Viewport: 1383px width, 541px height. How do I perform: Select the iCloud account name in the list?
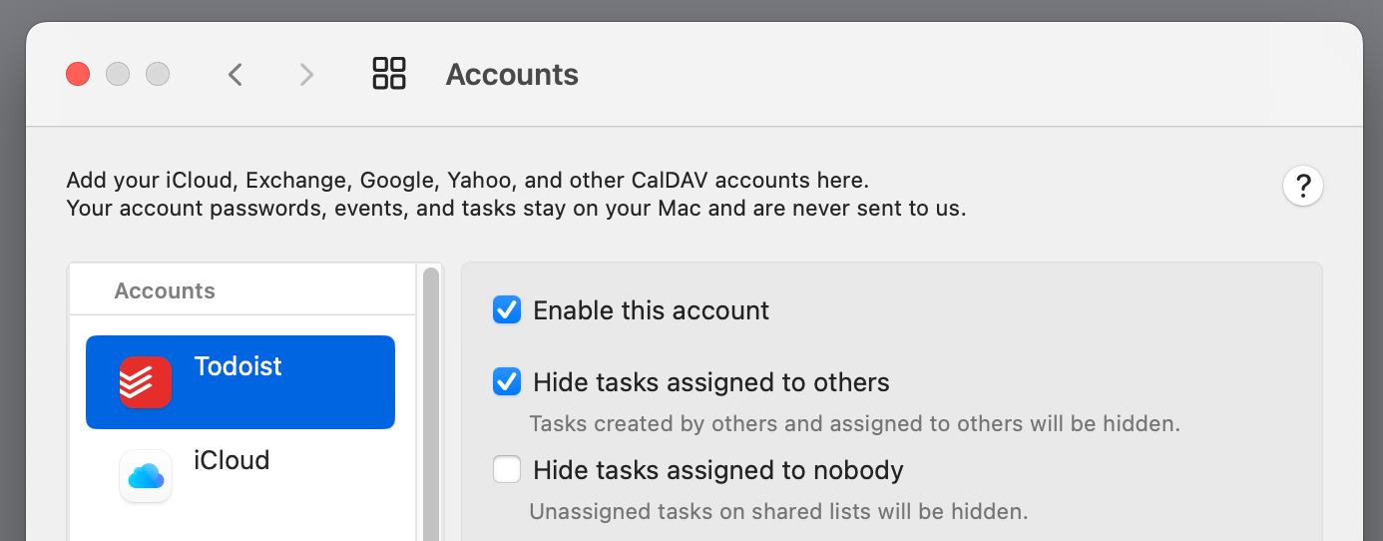click(x=231, y=460)
